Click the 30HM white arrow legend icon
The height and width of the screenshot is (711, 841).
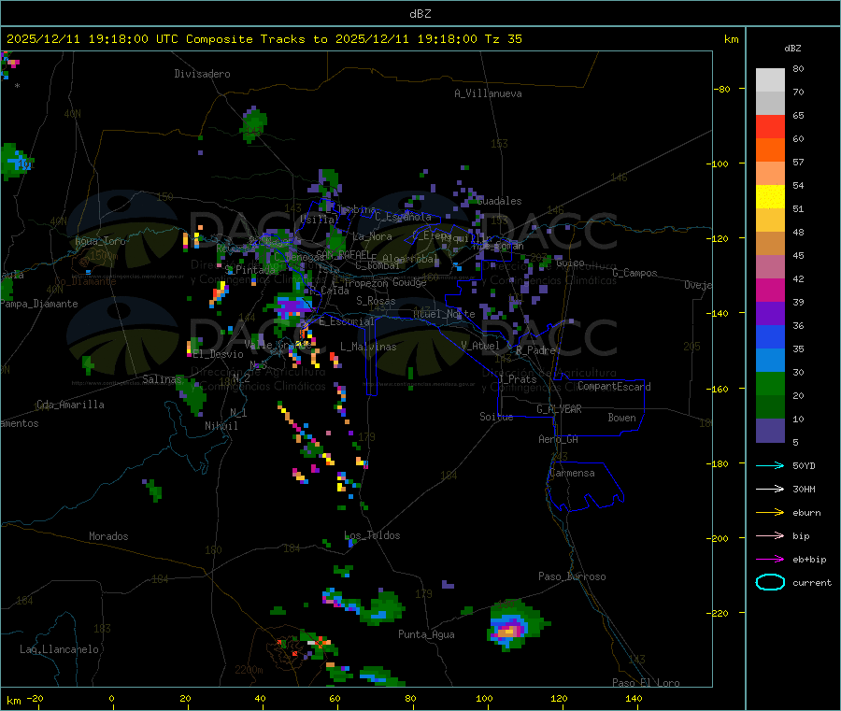pos(770,489)
